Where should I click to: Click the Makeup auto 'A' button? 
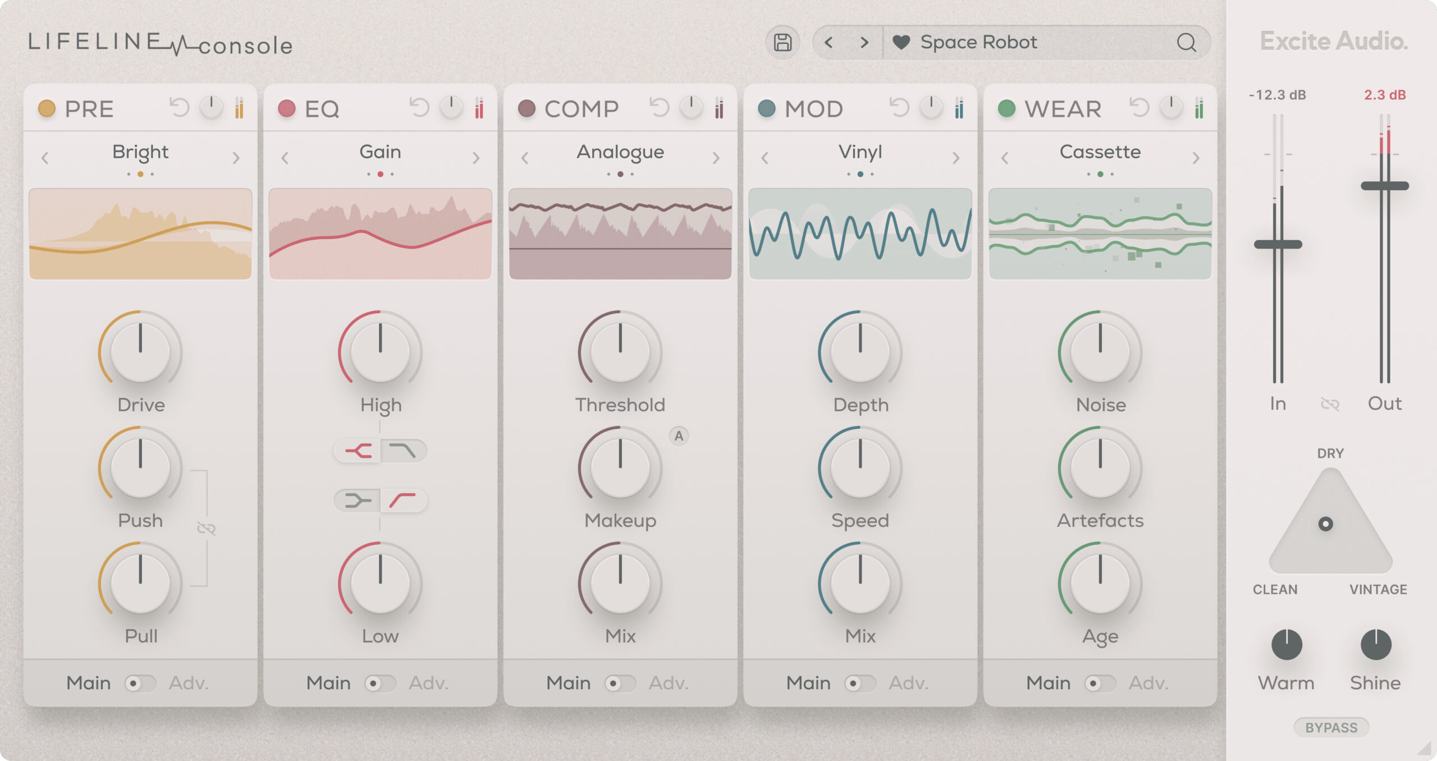click(x=679, y=436)
